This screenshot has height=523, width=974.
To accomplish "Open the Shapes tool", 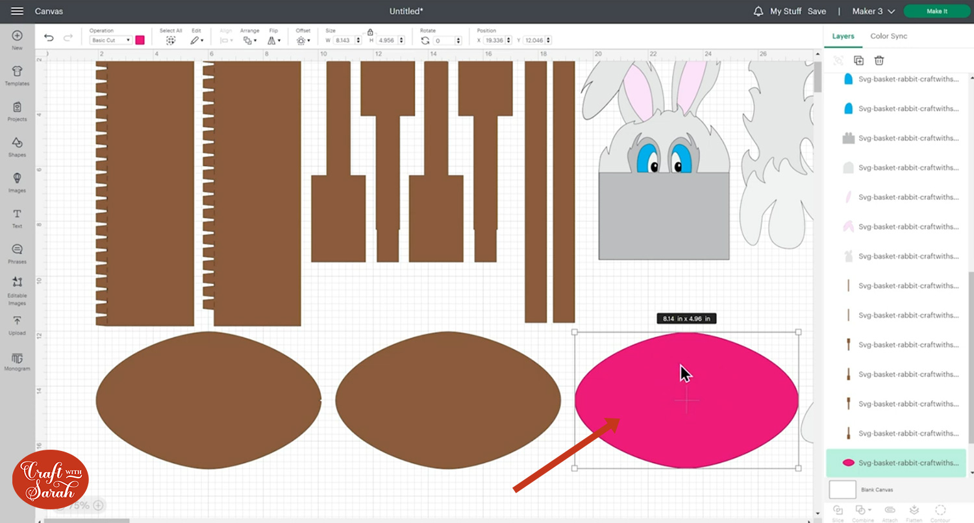I will 17,146.
